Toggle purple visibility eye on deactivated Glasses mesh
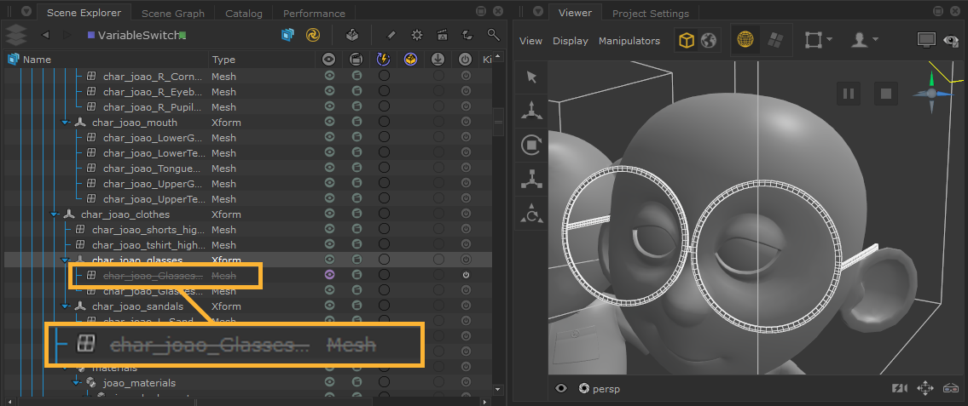Viewport: 968px width, 406px height. [x=329, y=275]
